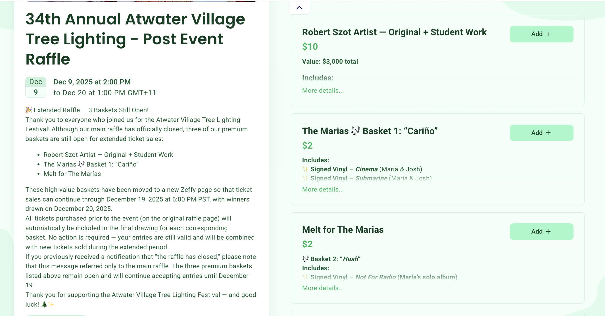Collapse the ticket list with the up chevron
This screenshot has height=316, width=605.
click(299, 8)
